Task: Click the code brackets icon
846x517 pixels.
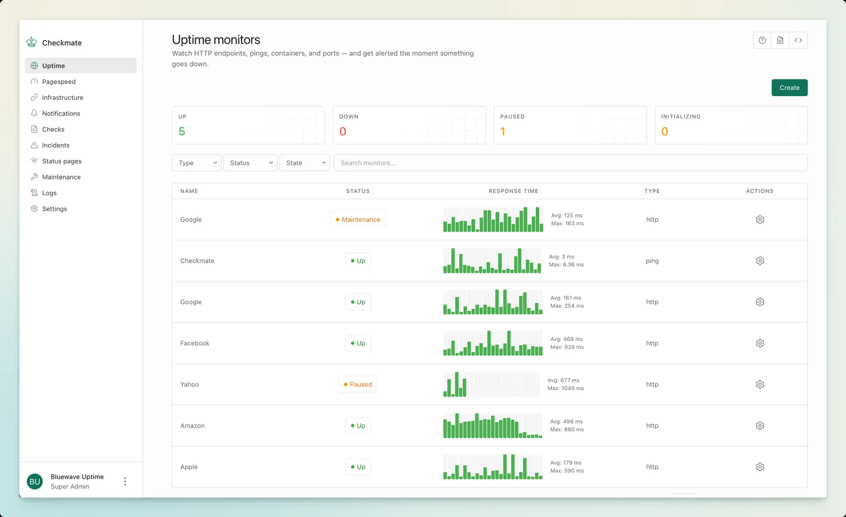Action: pyautogui.click(x=798, y=40)
